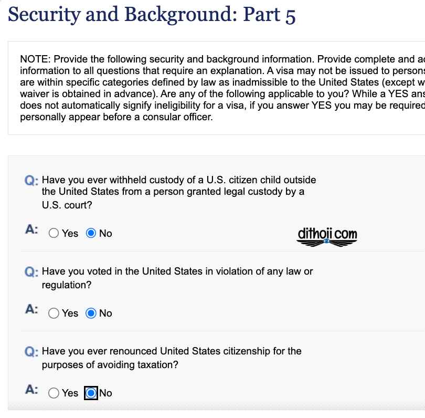
Task: Click the A: icon under citizenship taxation question
Action: click(31, 390)
